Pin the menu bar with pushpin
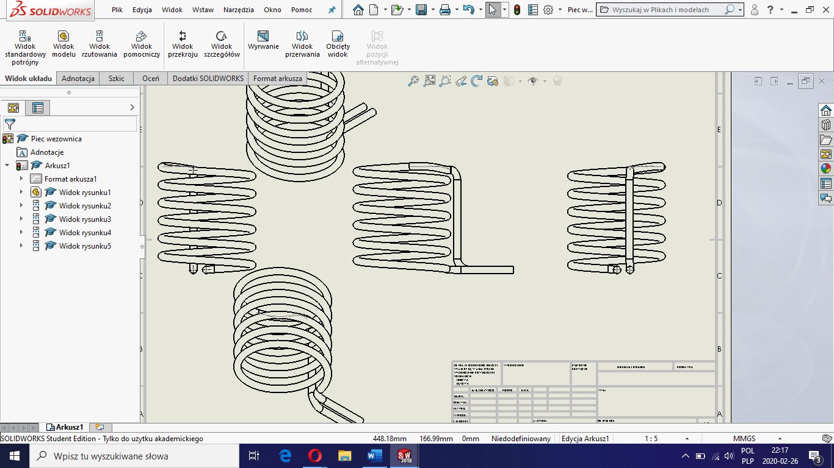Viewport: 834px width, 468px height. click(x=332, y=10)
